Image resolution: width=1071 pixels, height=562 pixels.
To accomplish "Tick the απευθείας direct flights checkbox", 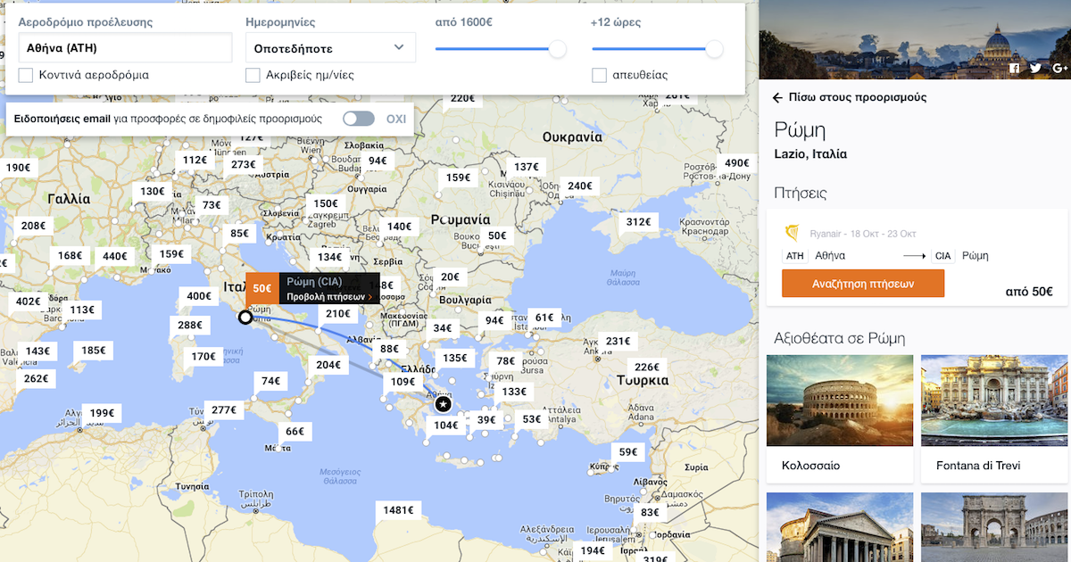I will pyautogui.click(x=600, y=75).
